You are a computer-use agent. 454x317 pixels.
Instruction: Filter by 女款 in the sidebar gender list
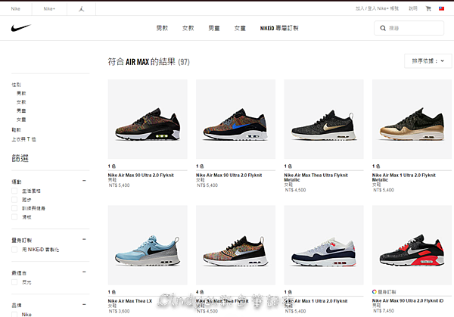point(21,102)
